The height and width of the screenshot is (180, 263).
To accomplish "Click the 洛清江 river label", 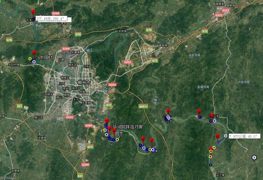I will (156, 100).
